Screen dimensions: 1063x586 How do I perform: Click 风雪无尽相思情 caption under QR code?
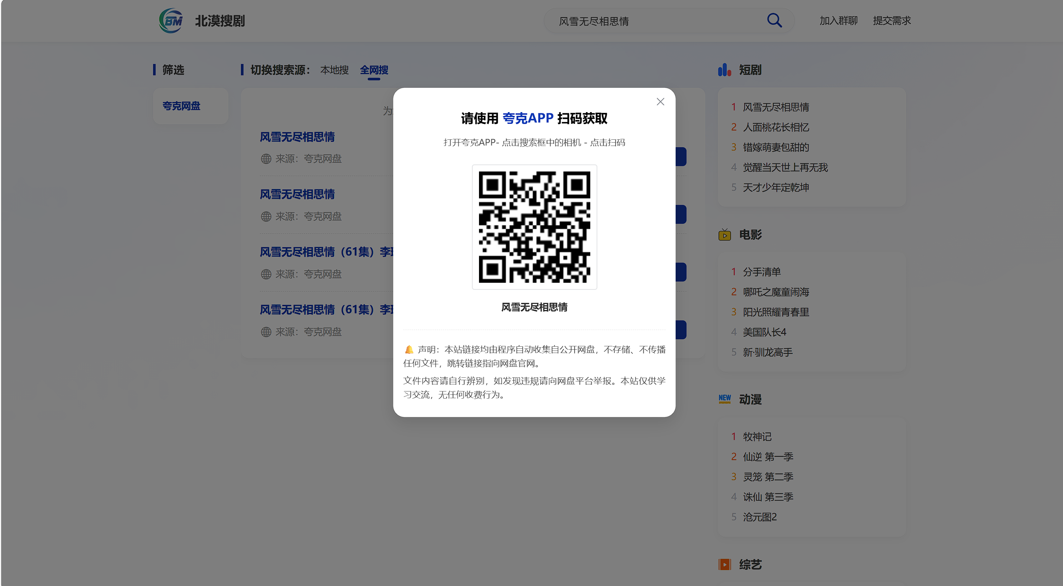534,307
